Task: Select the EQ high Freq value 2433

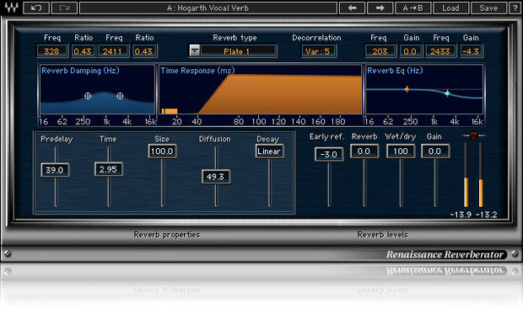Action: (440, 50)
